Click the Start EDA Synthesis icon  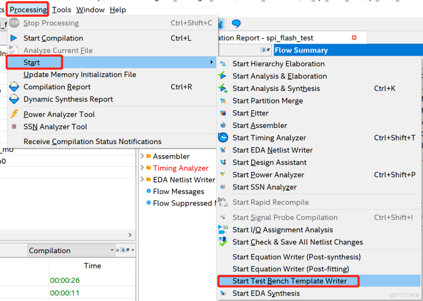tap(223, 293)
